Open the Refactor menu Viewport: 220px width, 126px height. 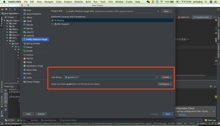(79, 2)
